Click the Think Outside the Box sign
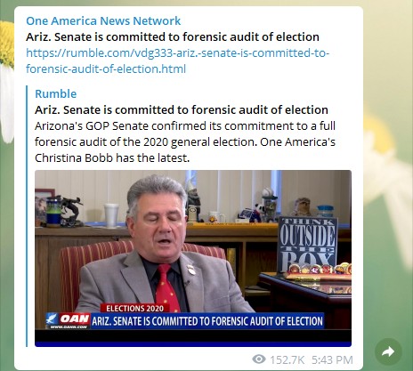413x371 pixels. click(x=307, y=245)
